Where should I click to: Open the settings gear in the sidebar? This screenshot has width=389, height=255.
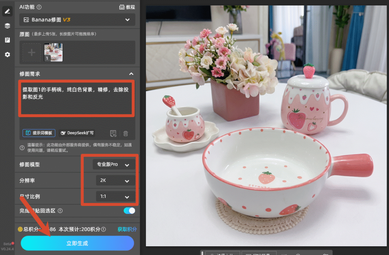[8, 54]
